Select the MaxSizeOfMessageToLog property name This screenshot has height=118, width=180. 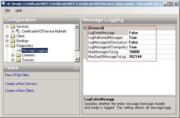(107, 57)
